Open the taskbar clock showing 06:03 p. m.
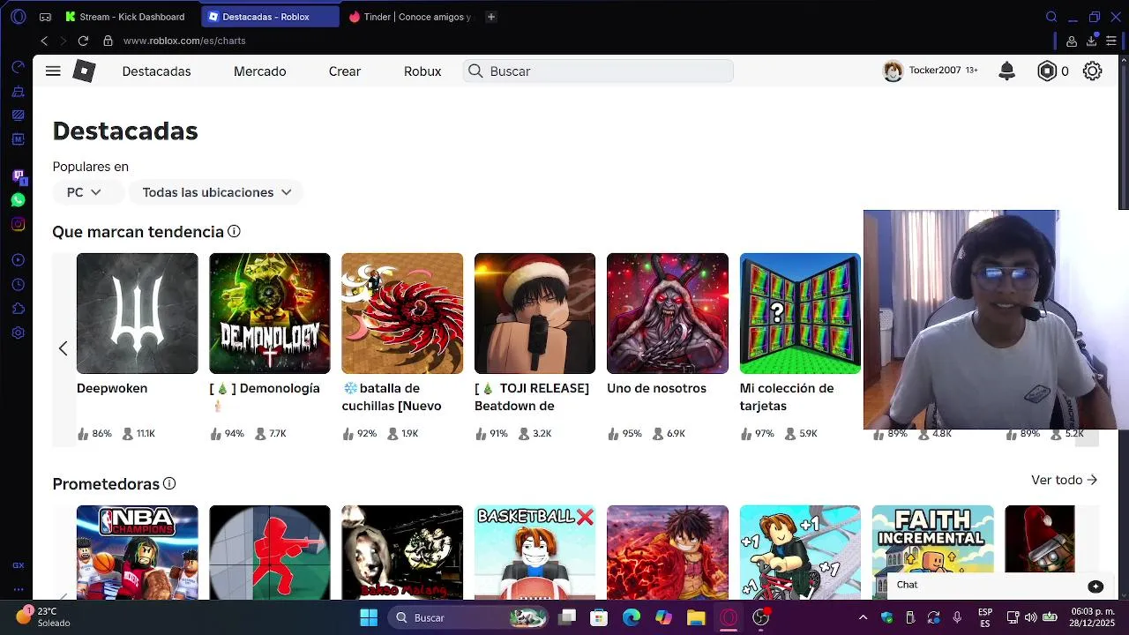 click(x=1093, y=617)
